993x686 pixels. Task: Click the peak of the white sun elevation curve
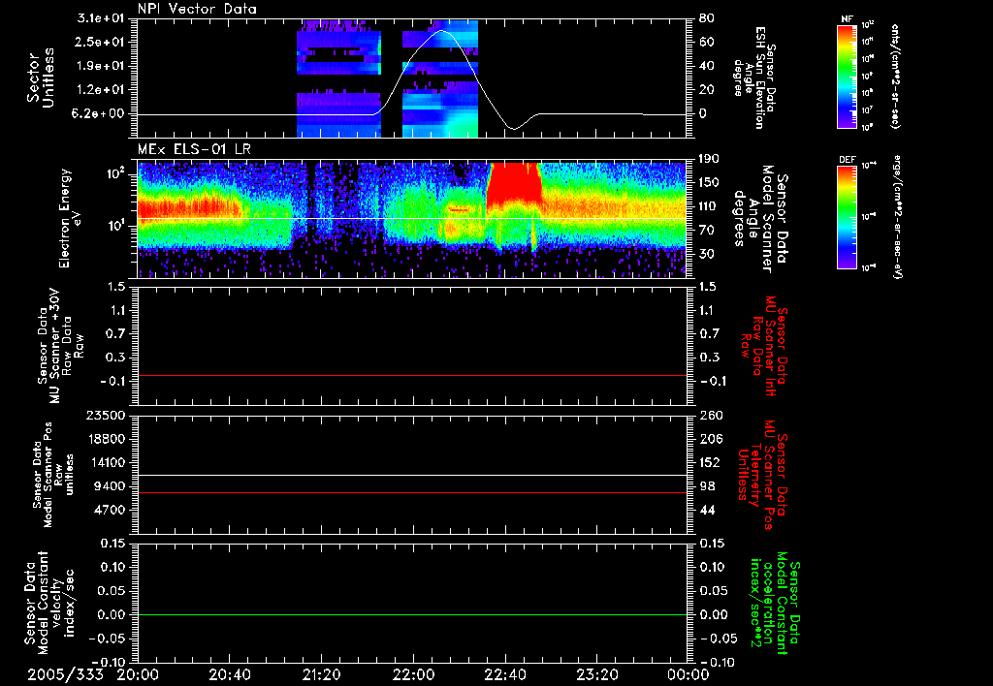click(442, 30)
